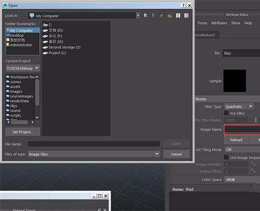
Task: Click the Reload button
Action: click(236, 140)
